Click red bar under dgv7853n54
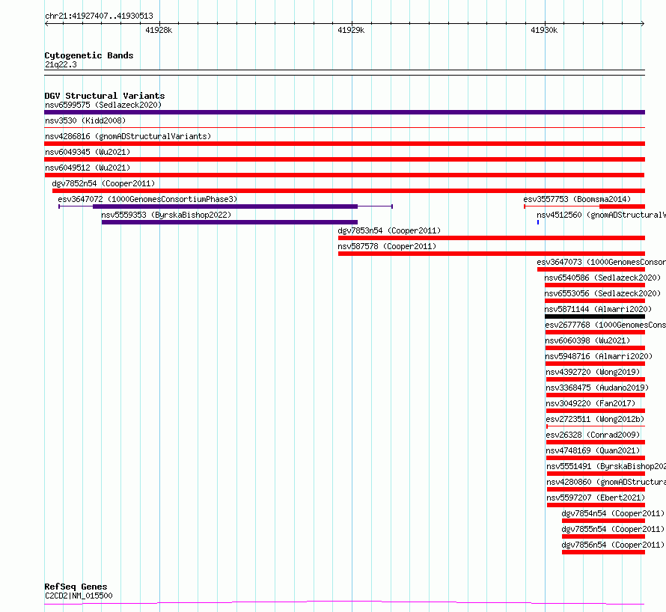Image resolution: width=666 pixels, height=612 pixels. (x=492, y=238)
